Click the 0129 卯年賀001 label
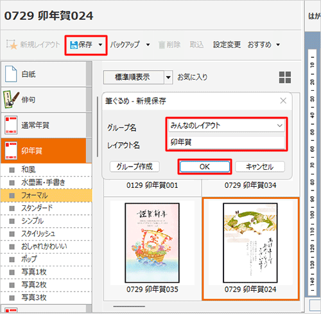 coord(152,185)
